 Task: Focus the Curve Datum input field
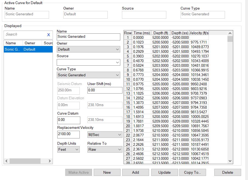coord(69,120)
